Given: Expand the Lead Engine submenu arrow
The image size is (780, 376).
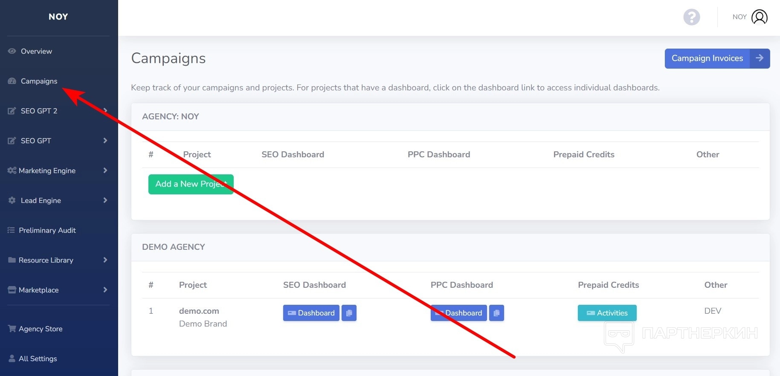Looking at the screenshot, I should pos(105,200).
